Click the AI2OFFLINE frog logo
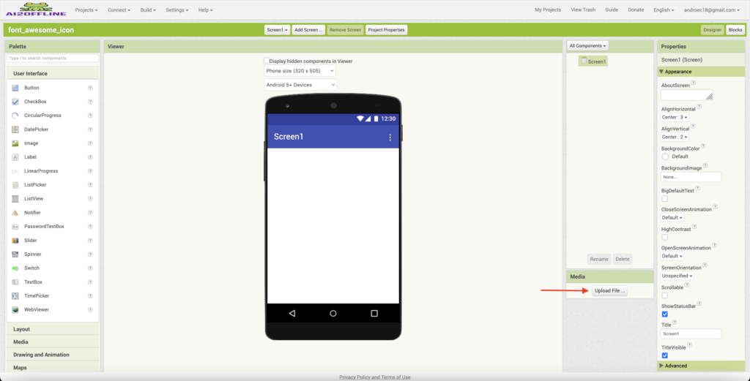The height and width of the screenshot is (381, 750). point(37,10)
